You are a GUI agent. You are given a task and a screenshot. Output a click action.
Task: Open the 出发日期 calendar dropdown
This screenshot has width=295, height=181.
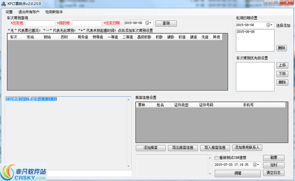[x=148, y=23]
